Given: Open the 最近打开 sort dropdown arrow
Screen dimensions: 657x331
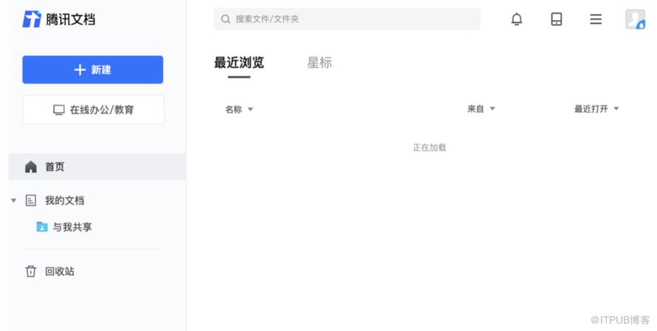Looking at the screenshot, I should coord(616,109).
